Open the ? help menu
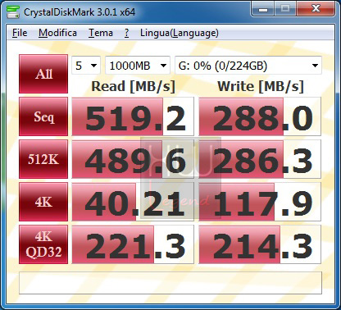 coord(126,33)
